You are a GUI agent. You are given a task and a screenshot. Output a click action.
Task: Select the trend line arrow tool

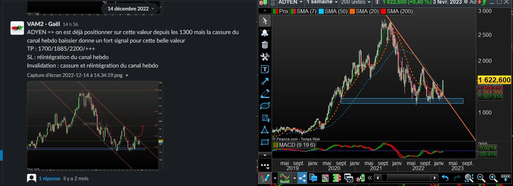click(265, 81)
